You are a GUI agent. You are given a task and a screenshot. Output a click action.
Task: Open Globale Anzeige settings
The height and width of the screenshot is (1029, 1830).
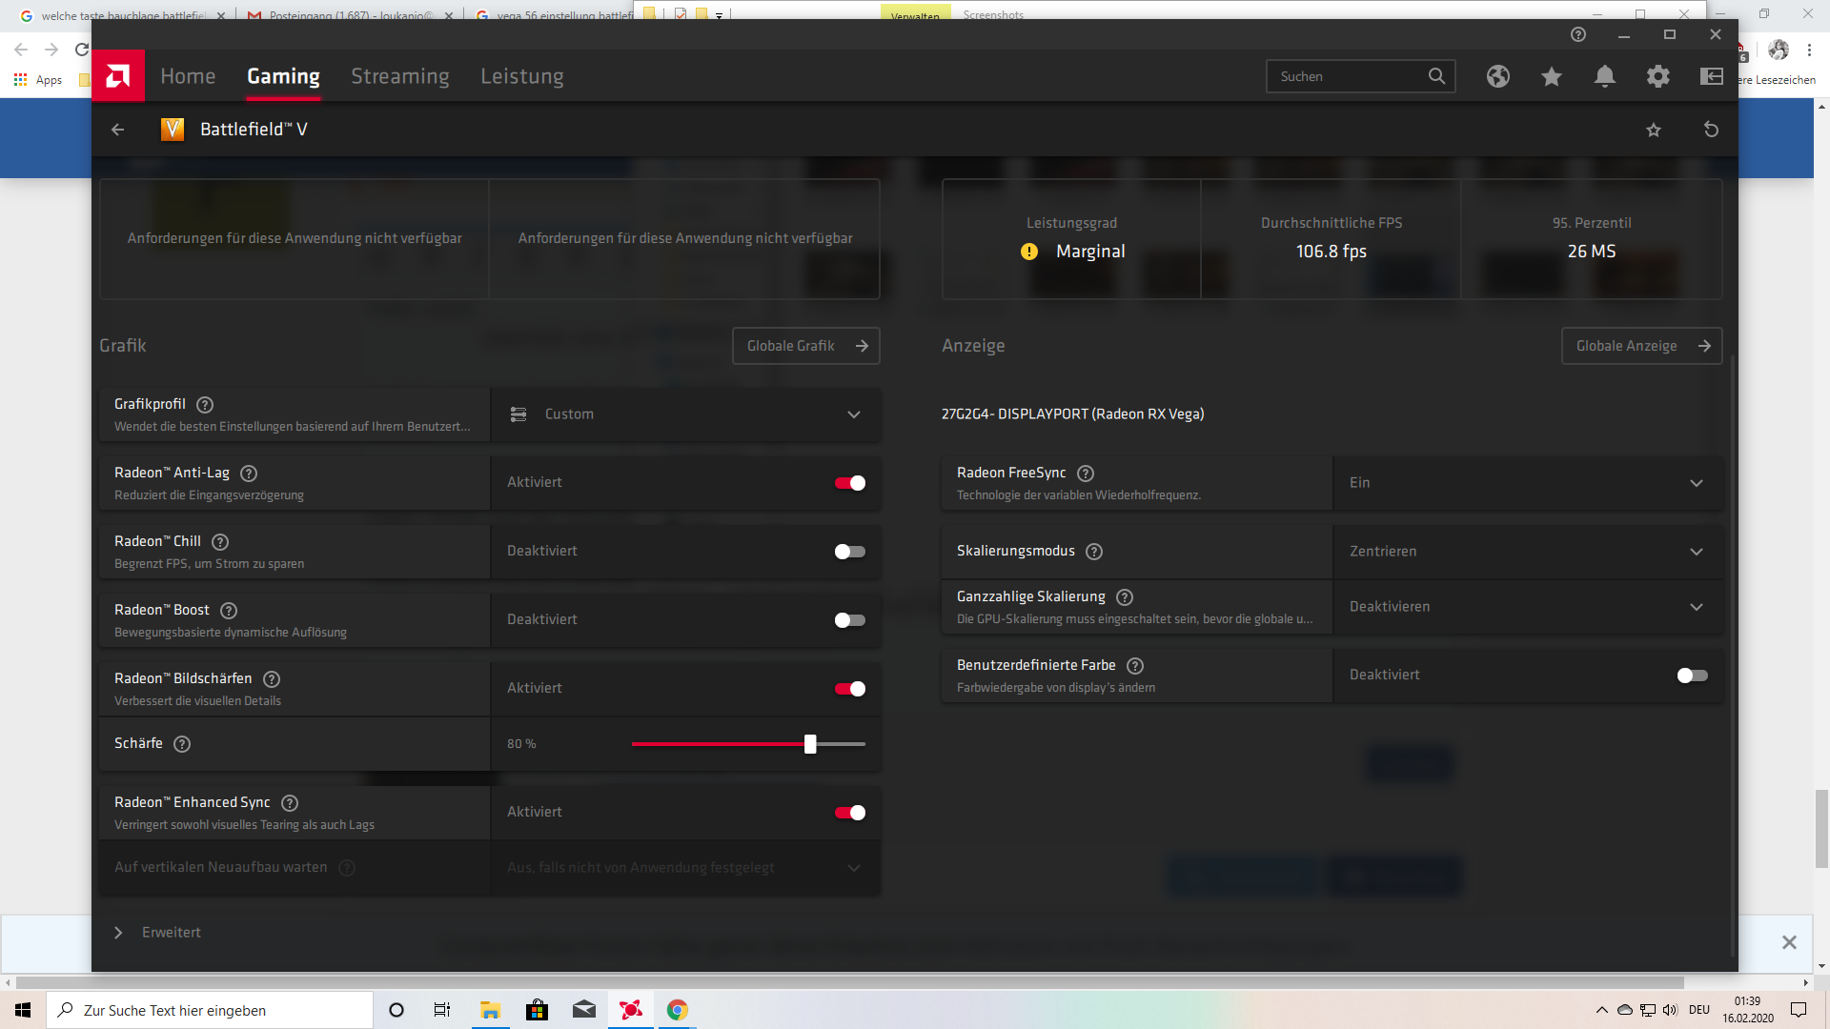click(x=1641, y=346)
